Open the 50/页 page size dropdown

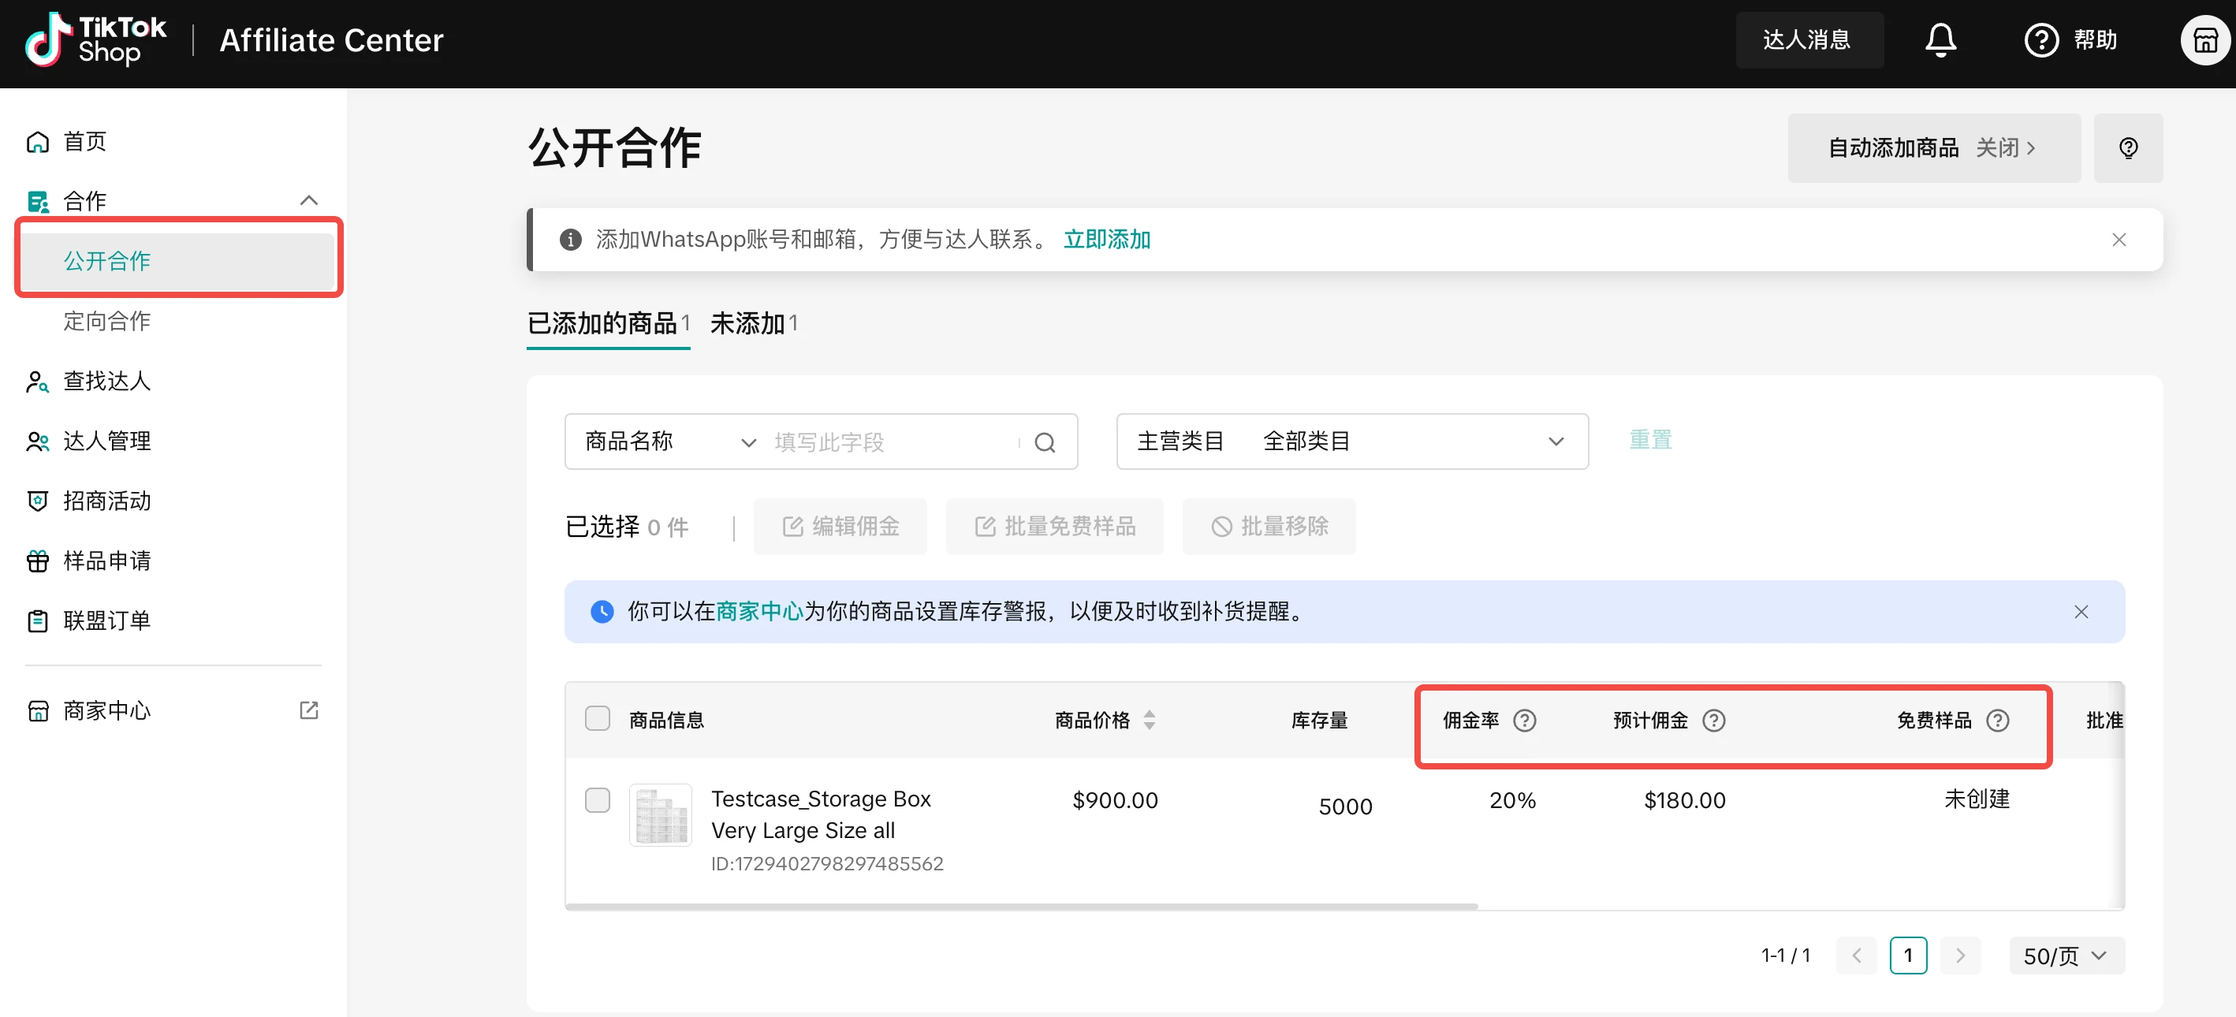click(2066, 956)
